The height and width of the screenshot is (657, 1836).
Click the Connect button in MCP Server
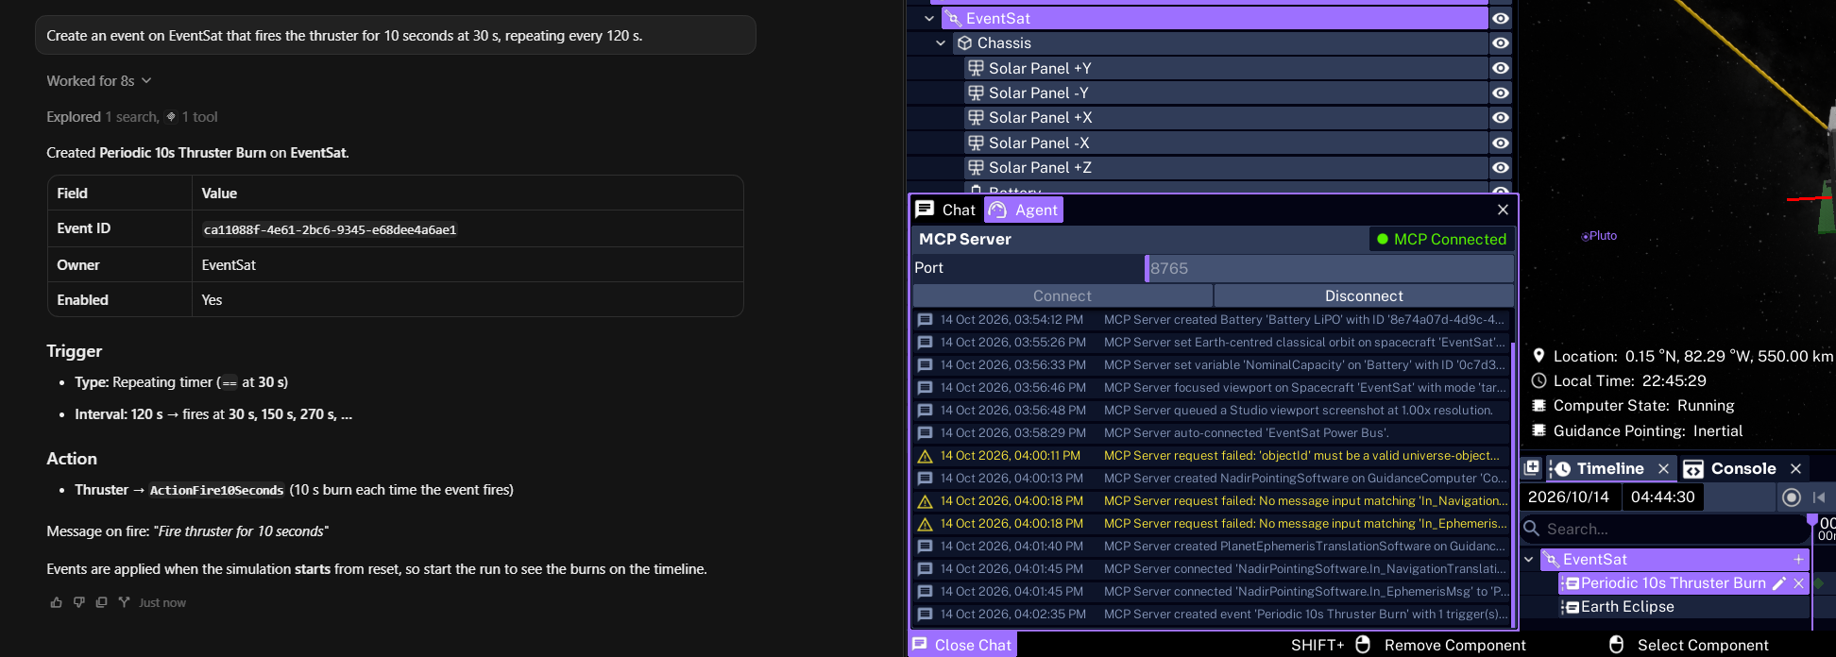[1062, 296]
